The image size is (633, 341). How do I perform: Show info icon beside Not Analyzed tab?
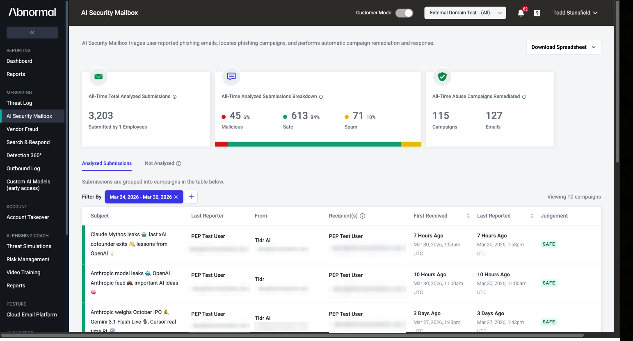[178, 164]
